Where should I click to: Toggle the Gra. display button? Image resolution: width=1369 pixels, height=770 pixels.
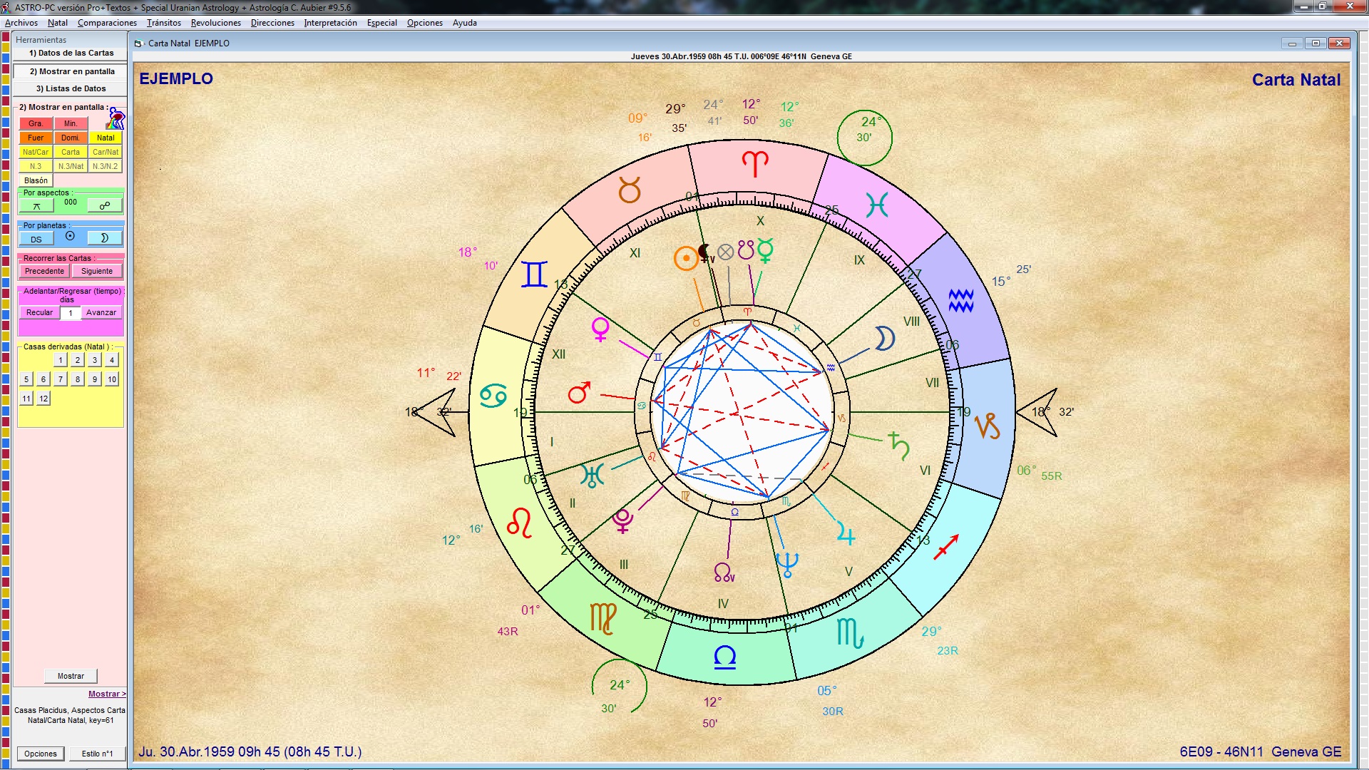(x=36, y=123)
